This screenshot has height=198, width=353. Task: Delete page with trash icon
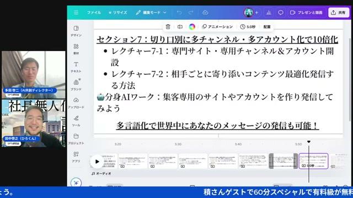click(168, 27)
